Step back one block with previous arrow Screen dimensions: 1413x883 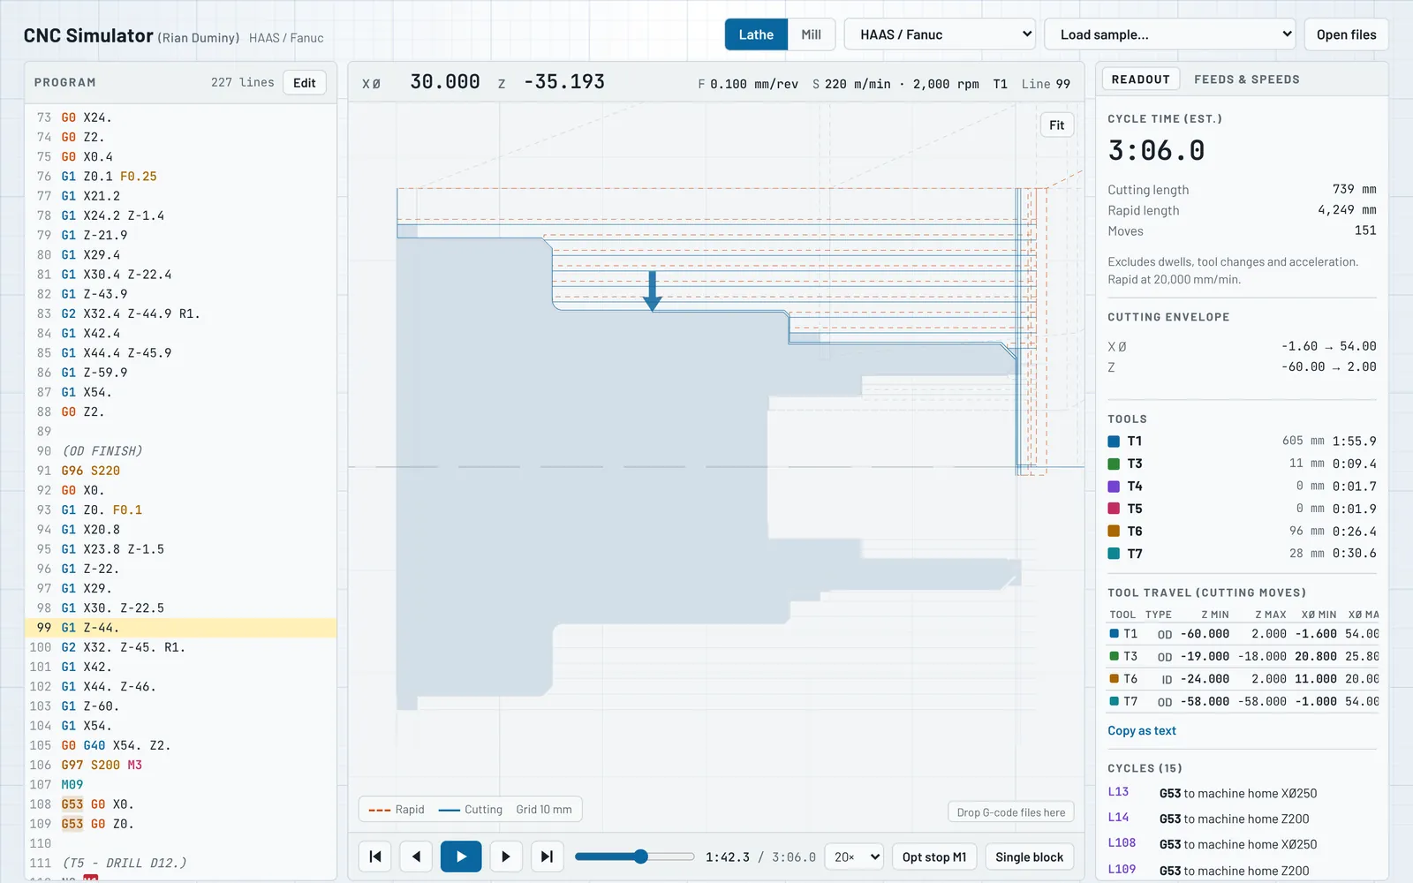pyautogui.click(x=416, y=857)
